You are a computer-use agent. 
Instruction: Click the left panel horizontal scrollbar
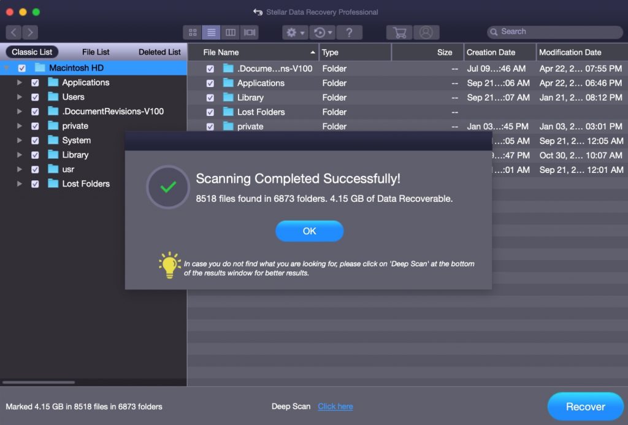[39, 382]
